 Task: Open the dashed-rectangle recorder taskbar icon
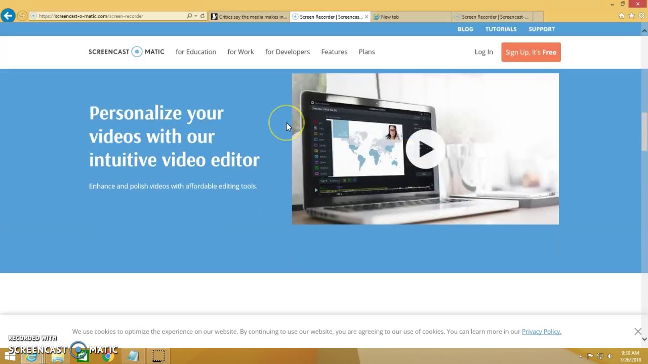coord(158,356)
